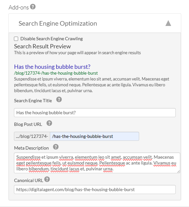Screen dimensions: 189x207
Task: Show help for Meta Description
Action: [56, 147]
